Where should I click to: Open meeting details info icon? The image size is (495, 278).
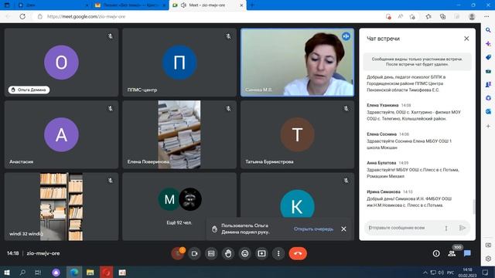[436, 253]
